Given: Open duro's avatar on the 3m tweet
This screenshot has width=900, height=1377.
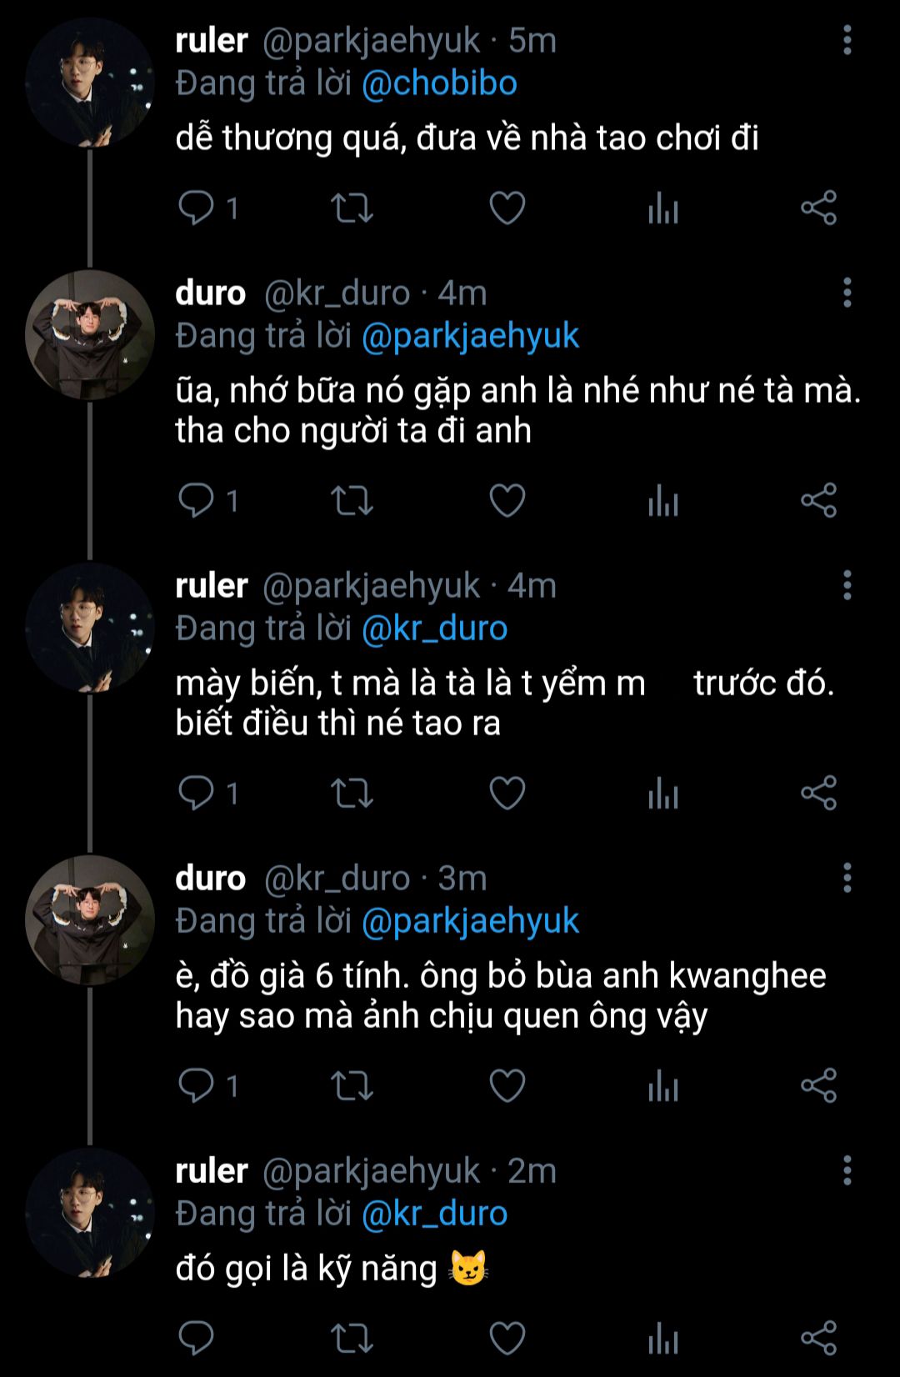Looking at the screenshot, I should pos(89,919).
